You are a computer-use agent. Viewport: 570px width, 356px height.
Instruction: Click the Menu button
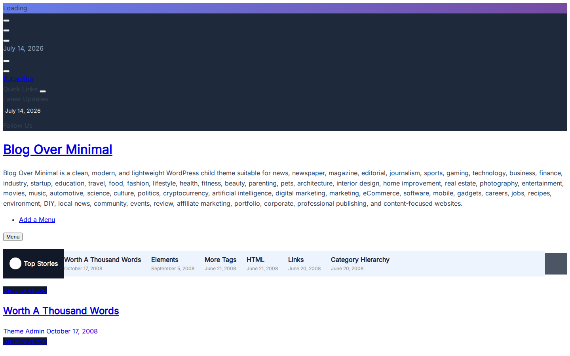point(13,237)
